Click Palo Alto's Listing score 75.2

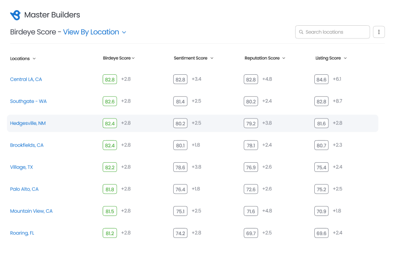point(322,189)
